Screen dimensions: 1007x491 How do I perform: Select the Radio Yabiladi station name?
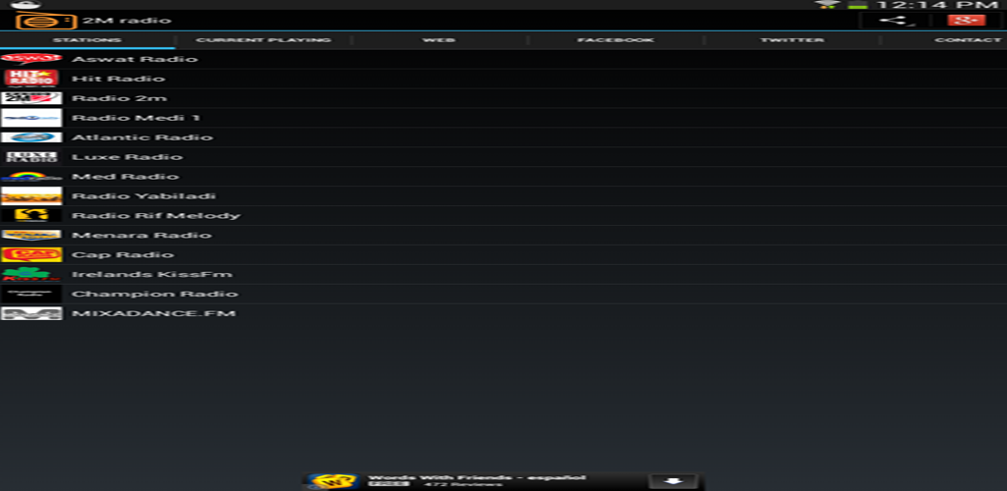click(x=144, y=196)
